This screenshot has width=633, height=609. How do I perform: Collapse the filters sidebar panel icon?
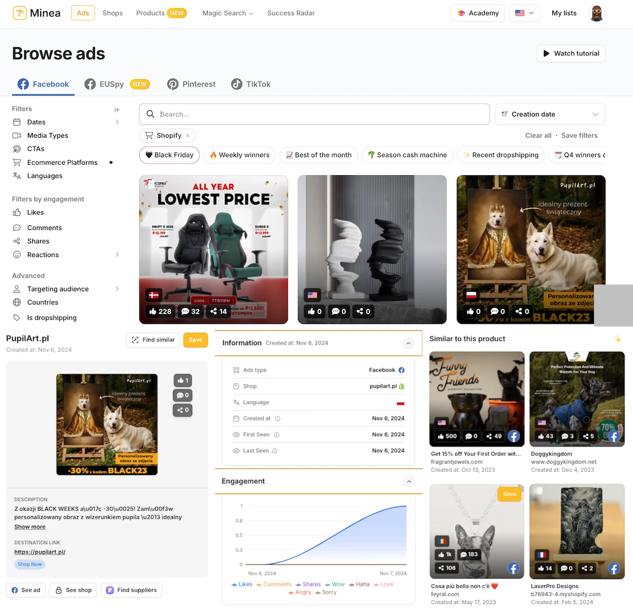(x=117, y=110)
